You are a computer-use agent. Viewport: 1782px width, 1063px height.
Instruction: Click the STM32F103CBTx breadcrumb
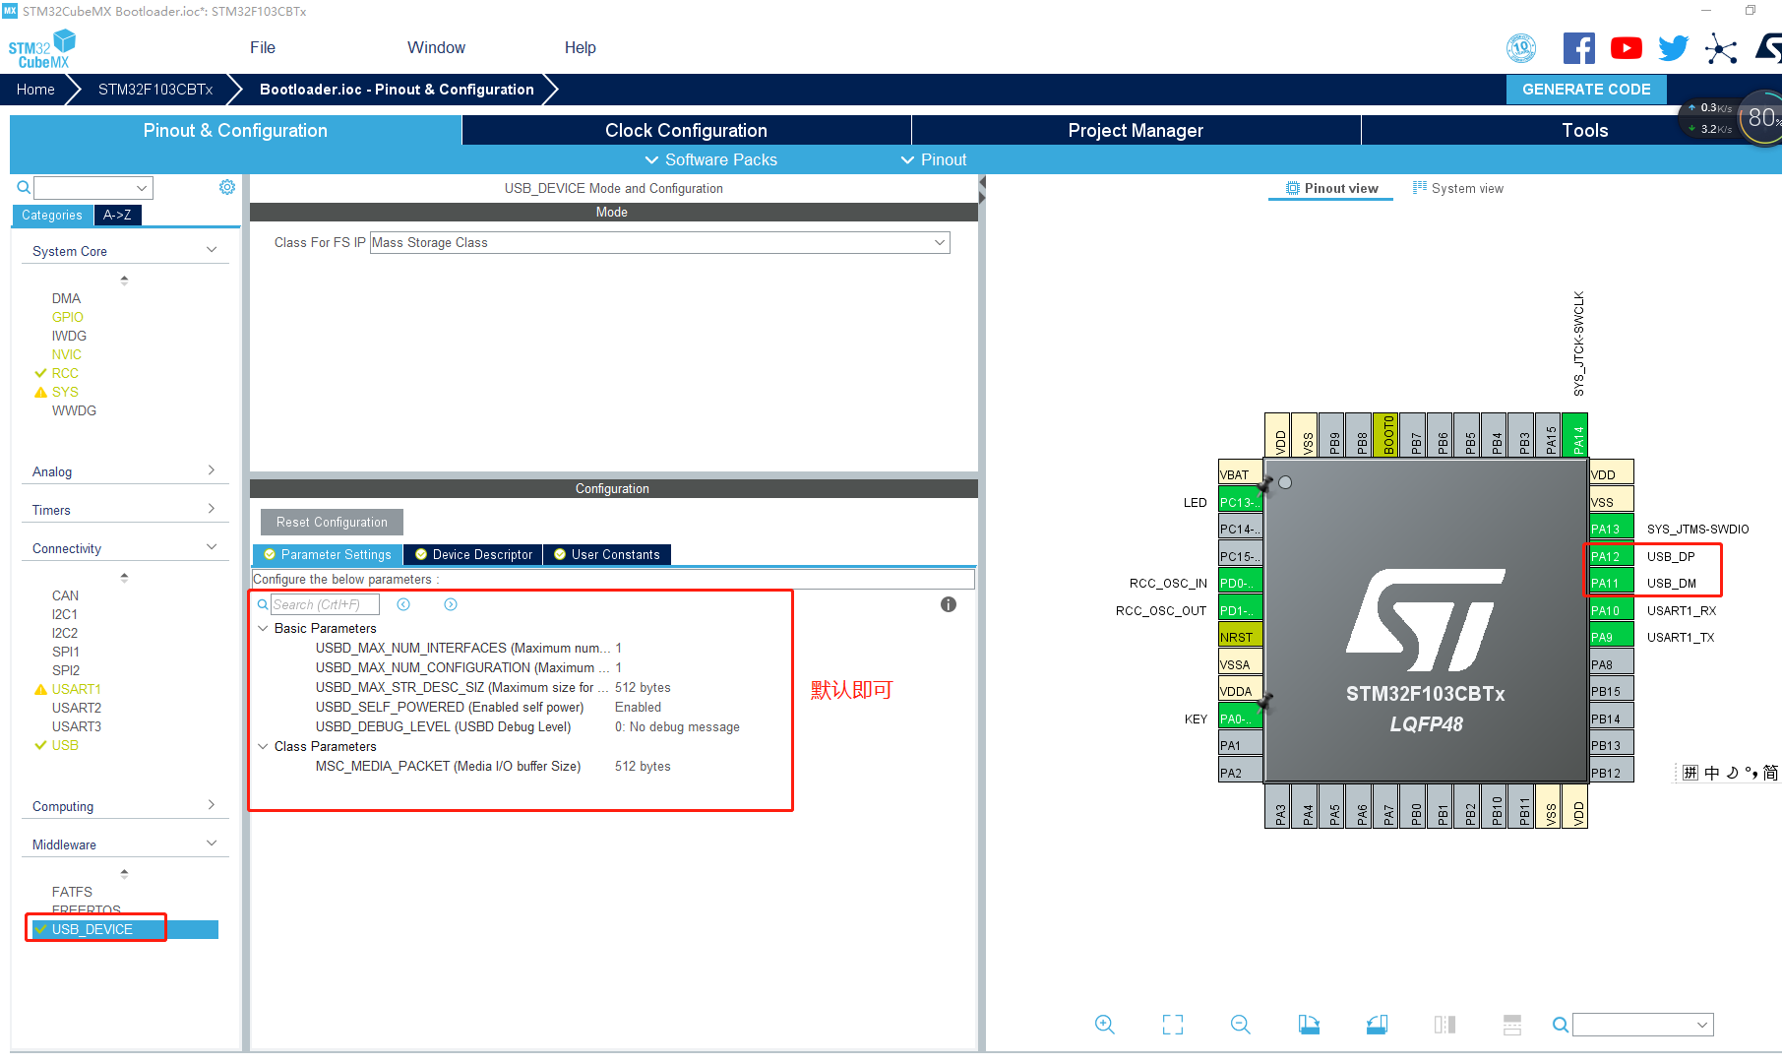click(155, 89)
